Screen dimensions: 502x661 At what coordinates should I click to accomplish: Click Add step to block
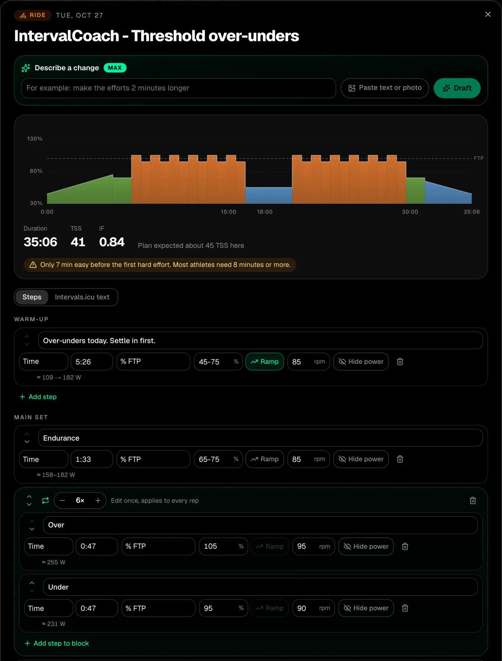pyautogui.click(x=57, y=643)
